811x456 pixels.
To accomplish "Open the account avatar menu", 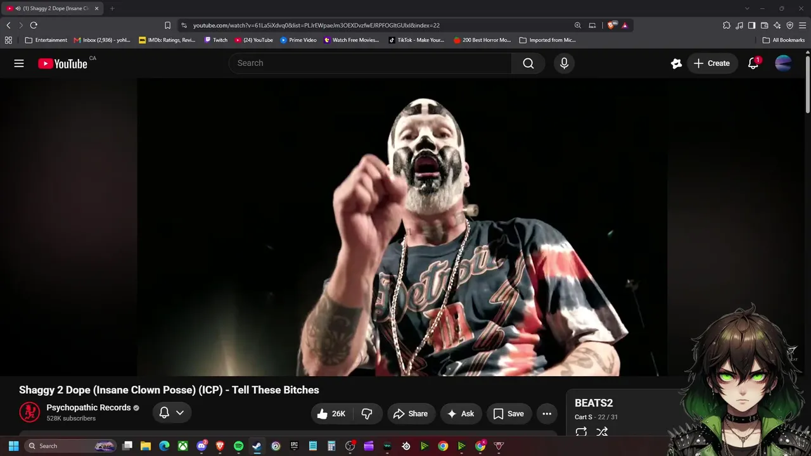I will 783,63.
